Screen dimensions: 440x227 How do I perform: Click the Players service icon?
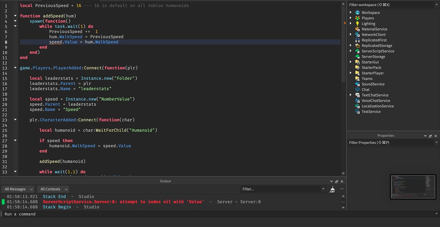pos(357,18)
